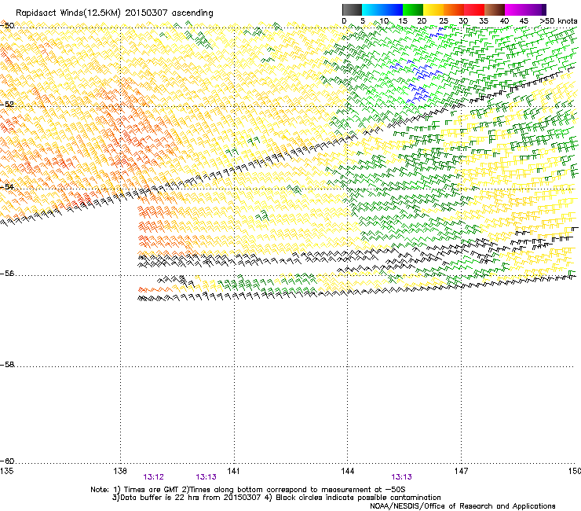Click the legend value 20
581x511 pixels.
click(x=422, y=21)
